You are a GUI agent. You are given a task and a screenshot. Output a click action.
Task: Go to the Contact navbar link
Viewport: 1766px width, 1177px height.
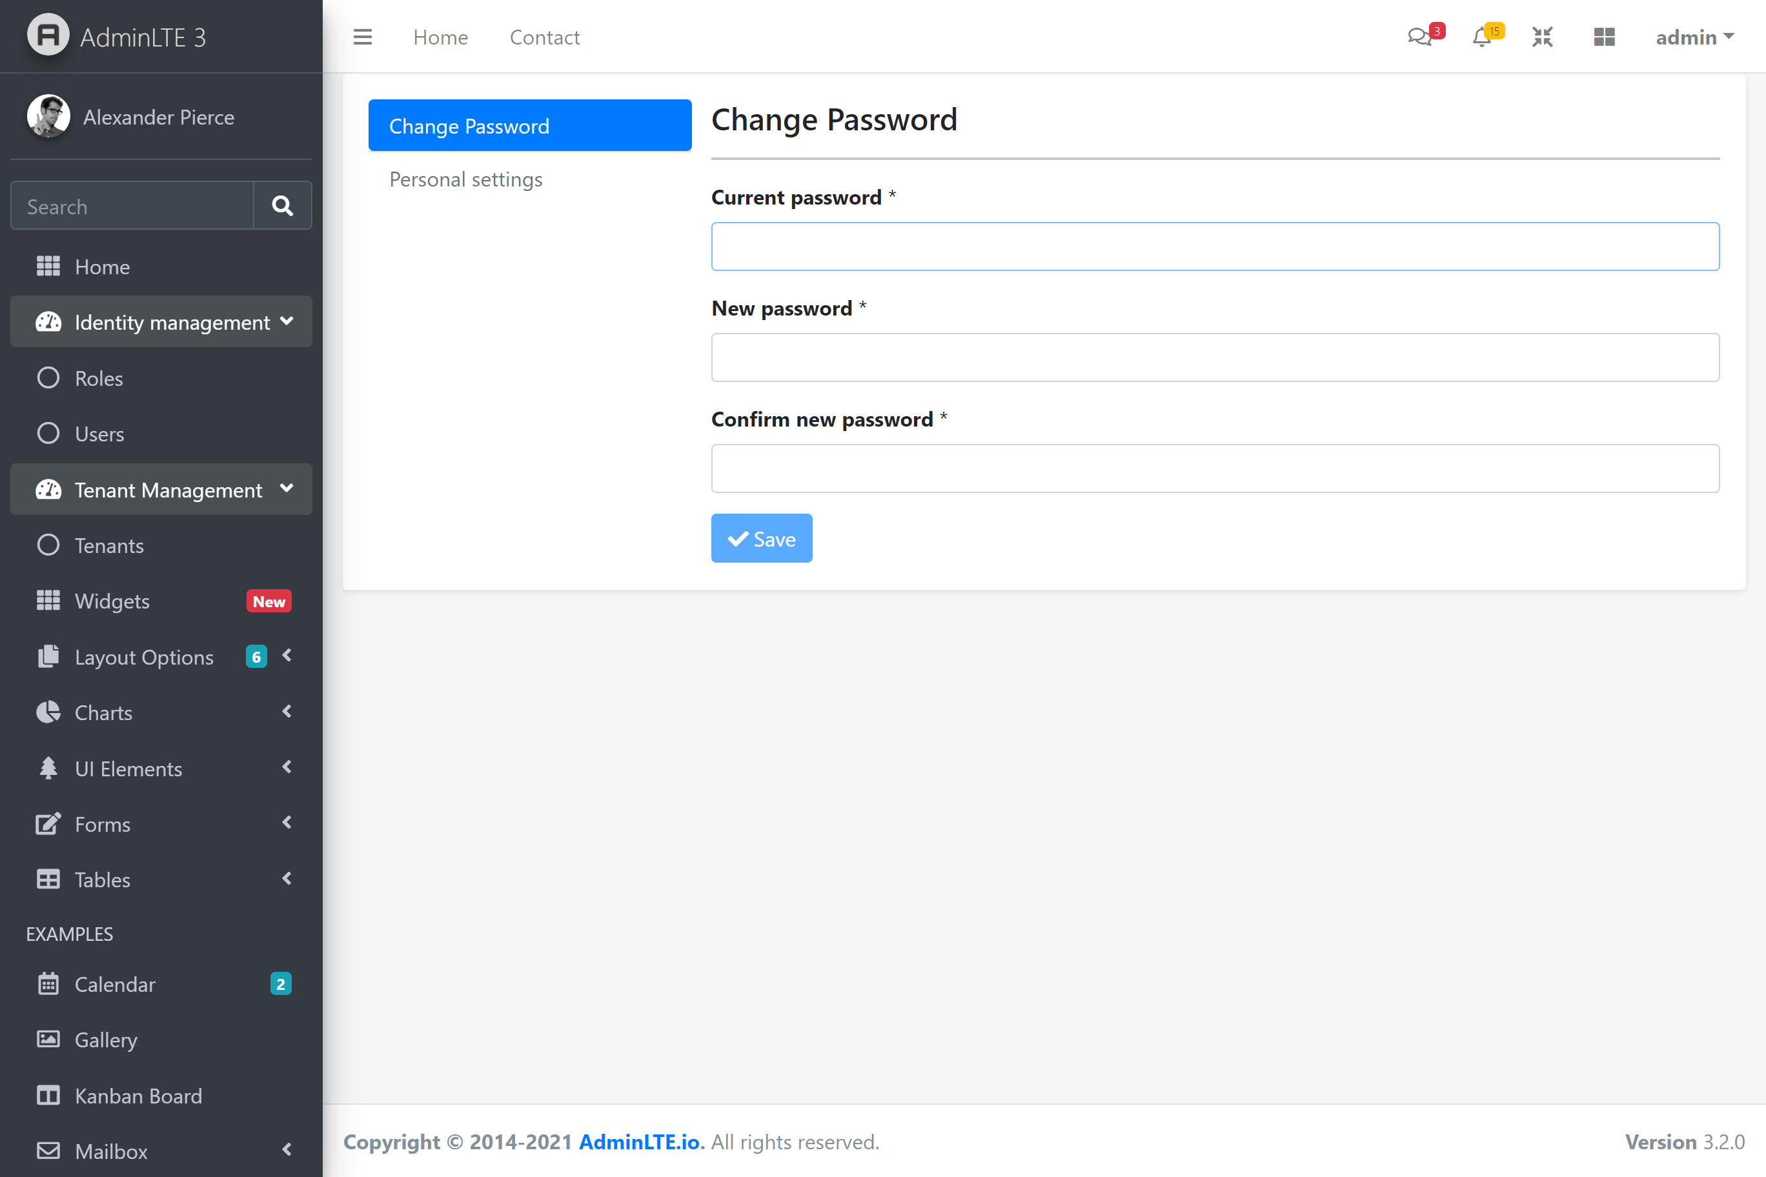(x=544, y=37)
